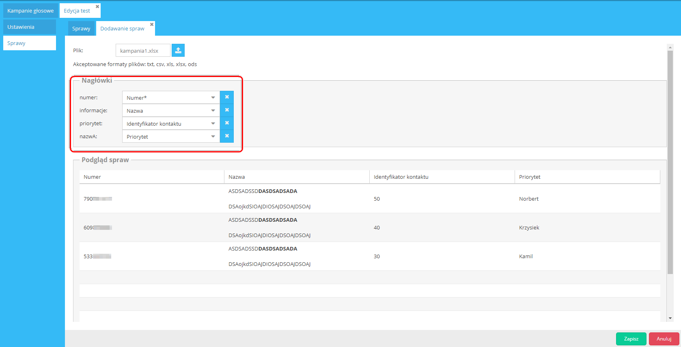Screen dimensions: 681x347
Task: Click the Priorytet column header
Action: click(587, 177)
